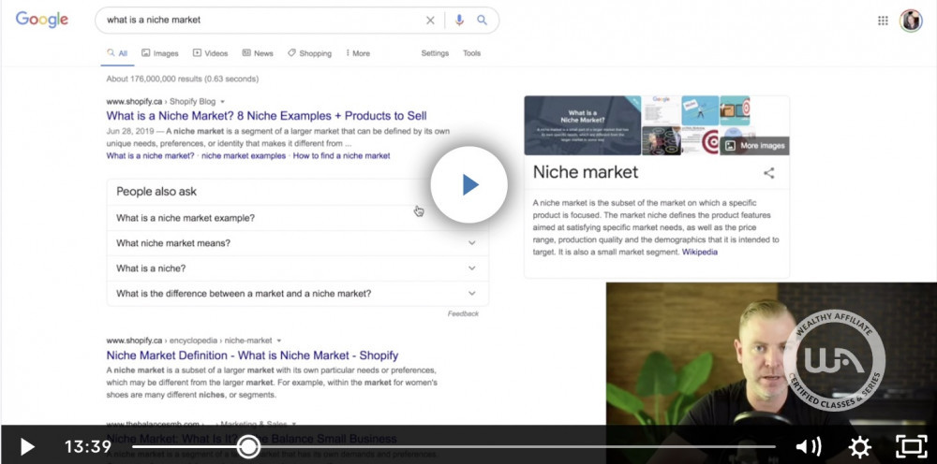
Task: Click the Feedback link under People also ask
Action: pyautogui.click(x=463, y=313)
